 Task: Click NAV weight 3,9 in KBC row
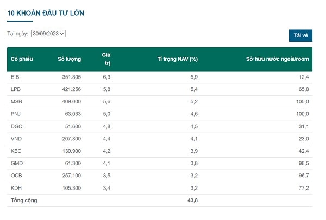pyautogui.click(x=194, y=151)
